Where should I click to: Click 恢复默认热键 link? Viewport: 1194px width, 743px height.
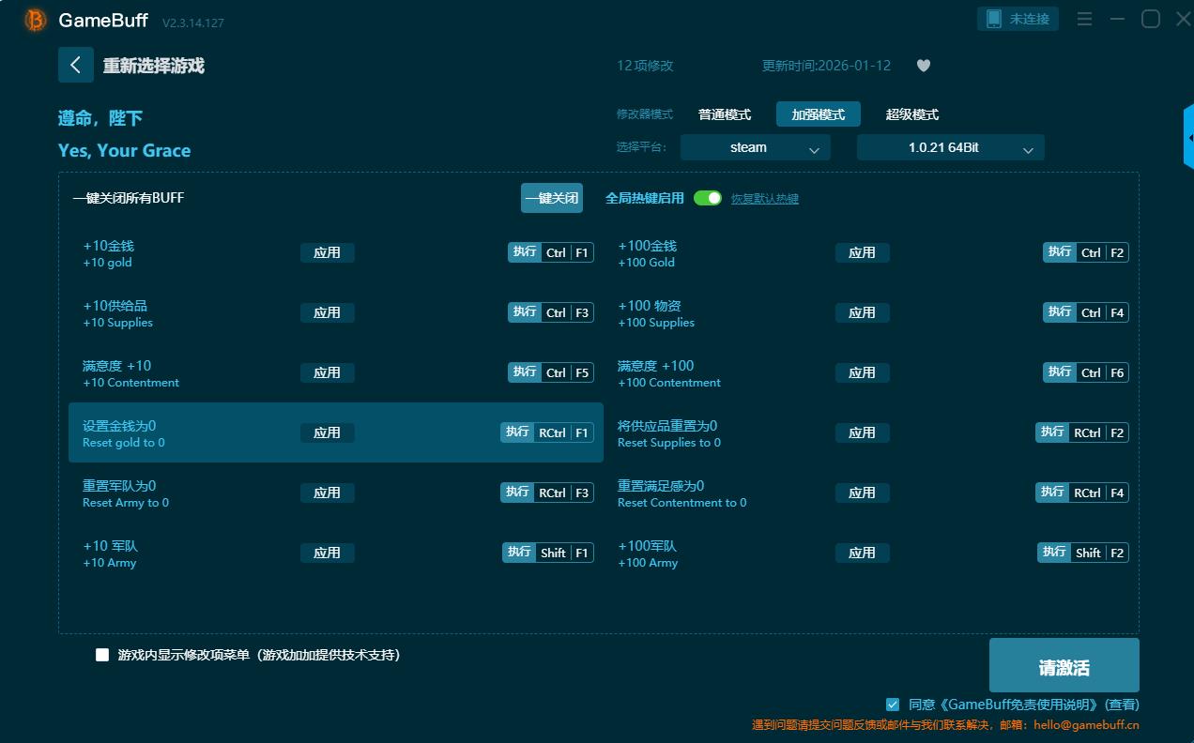coord(765,199)
